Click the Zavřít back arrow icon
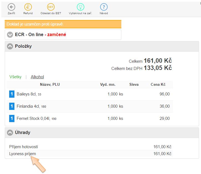Screen dimensions: 201x174 coord(11,7)
